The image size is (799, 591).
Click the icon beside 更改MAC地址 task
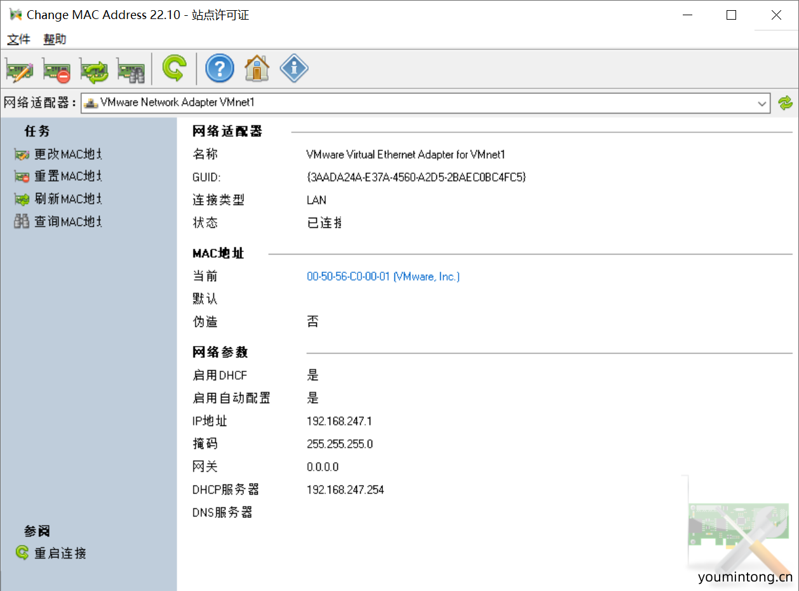22,154
